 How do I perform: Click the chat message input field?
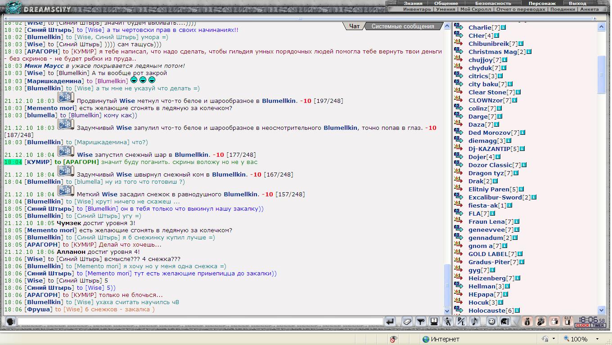point(200,322)
